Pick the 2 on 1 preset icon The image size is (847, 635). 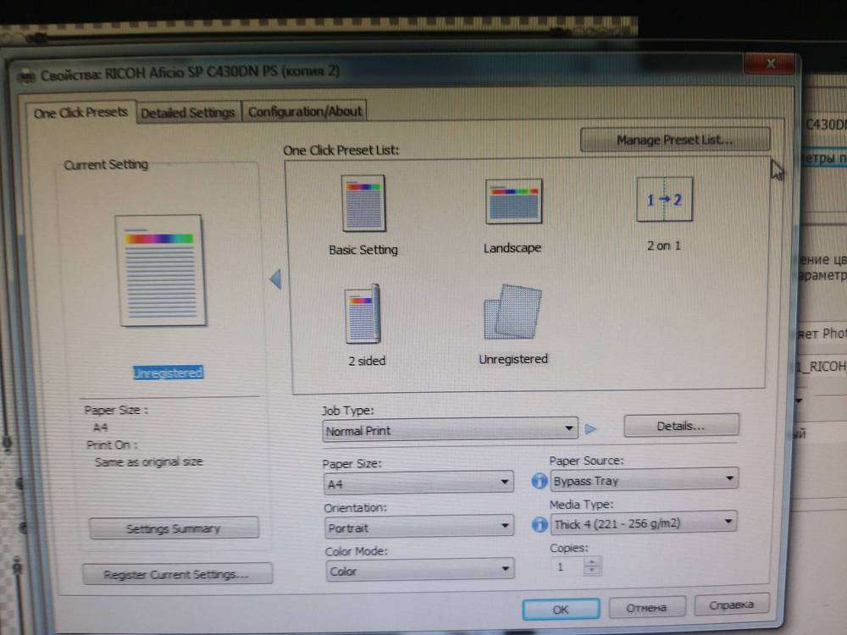click(664, 202)
